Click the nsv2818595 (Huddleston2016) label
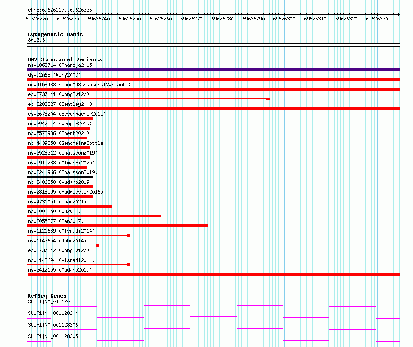The width and height of the screenshot is (413, 347). click(65, 192)
